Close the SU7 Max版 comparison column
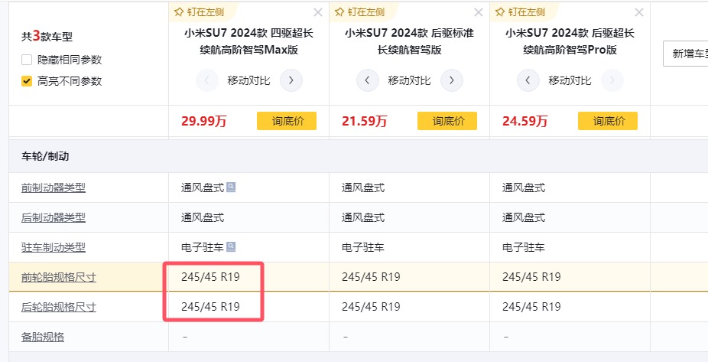Viewport: 708px width, 362px height. [318, 12]
